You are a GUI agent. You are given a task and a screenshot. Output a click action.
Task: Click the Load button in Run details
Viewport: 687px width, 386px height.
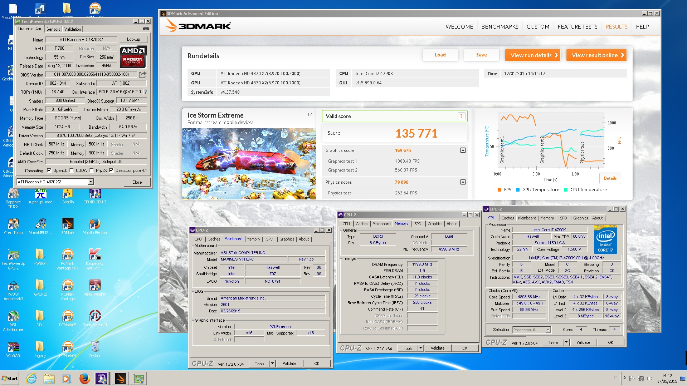click(440, 55)
